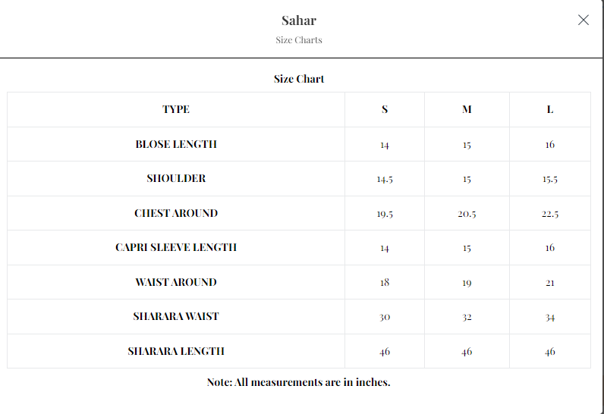
Task: Click the SHOULDER row label
Action: 176,179
